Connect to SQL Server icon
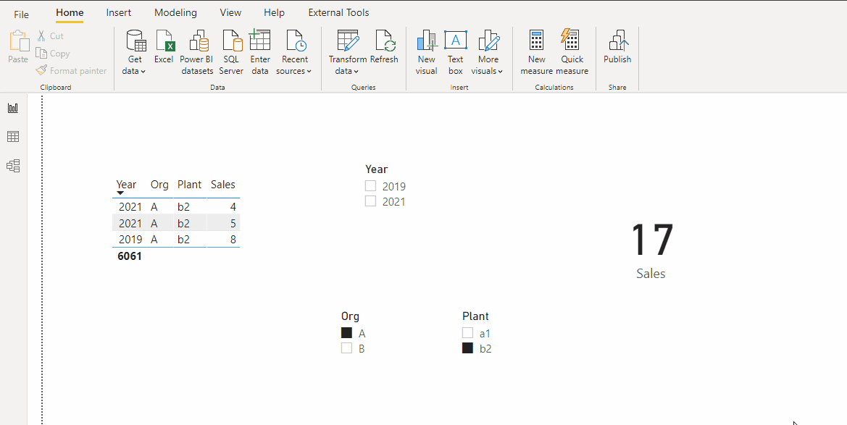Image resolution: width=847 pixels, height=425 pixels. (x=233, y=41)
